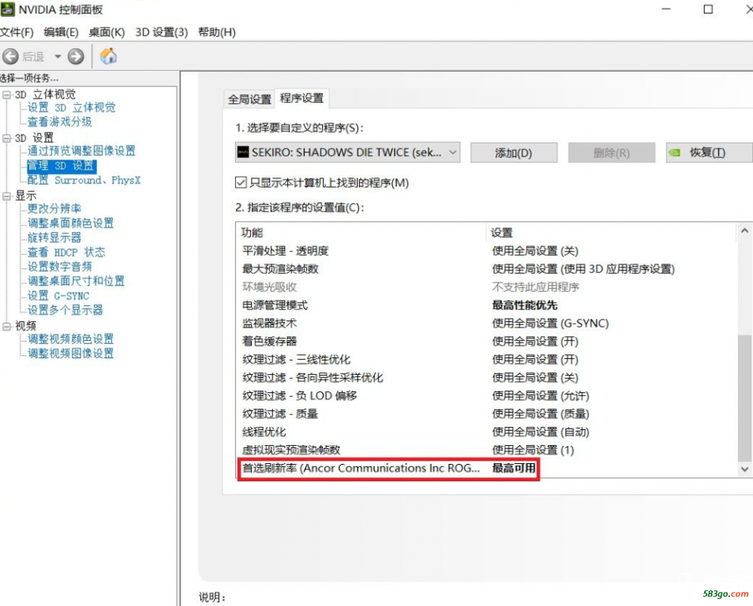Screen dimensions: 753x606
Task: Click the home icon in toolbar
Action: pos(109,56)
